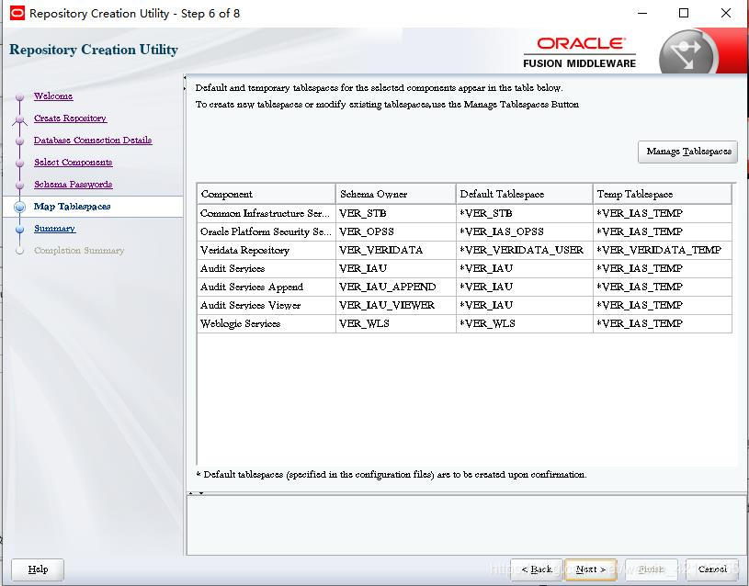The image size is (749, 586).
Task: Click the Default Tablespace column header
Action: pos(524,194)
